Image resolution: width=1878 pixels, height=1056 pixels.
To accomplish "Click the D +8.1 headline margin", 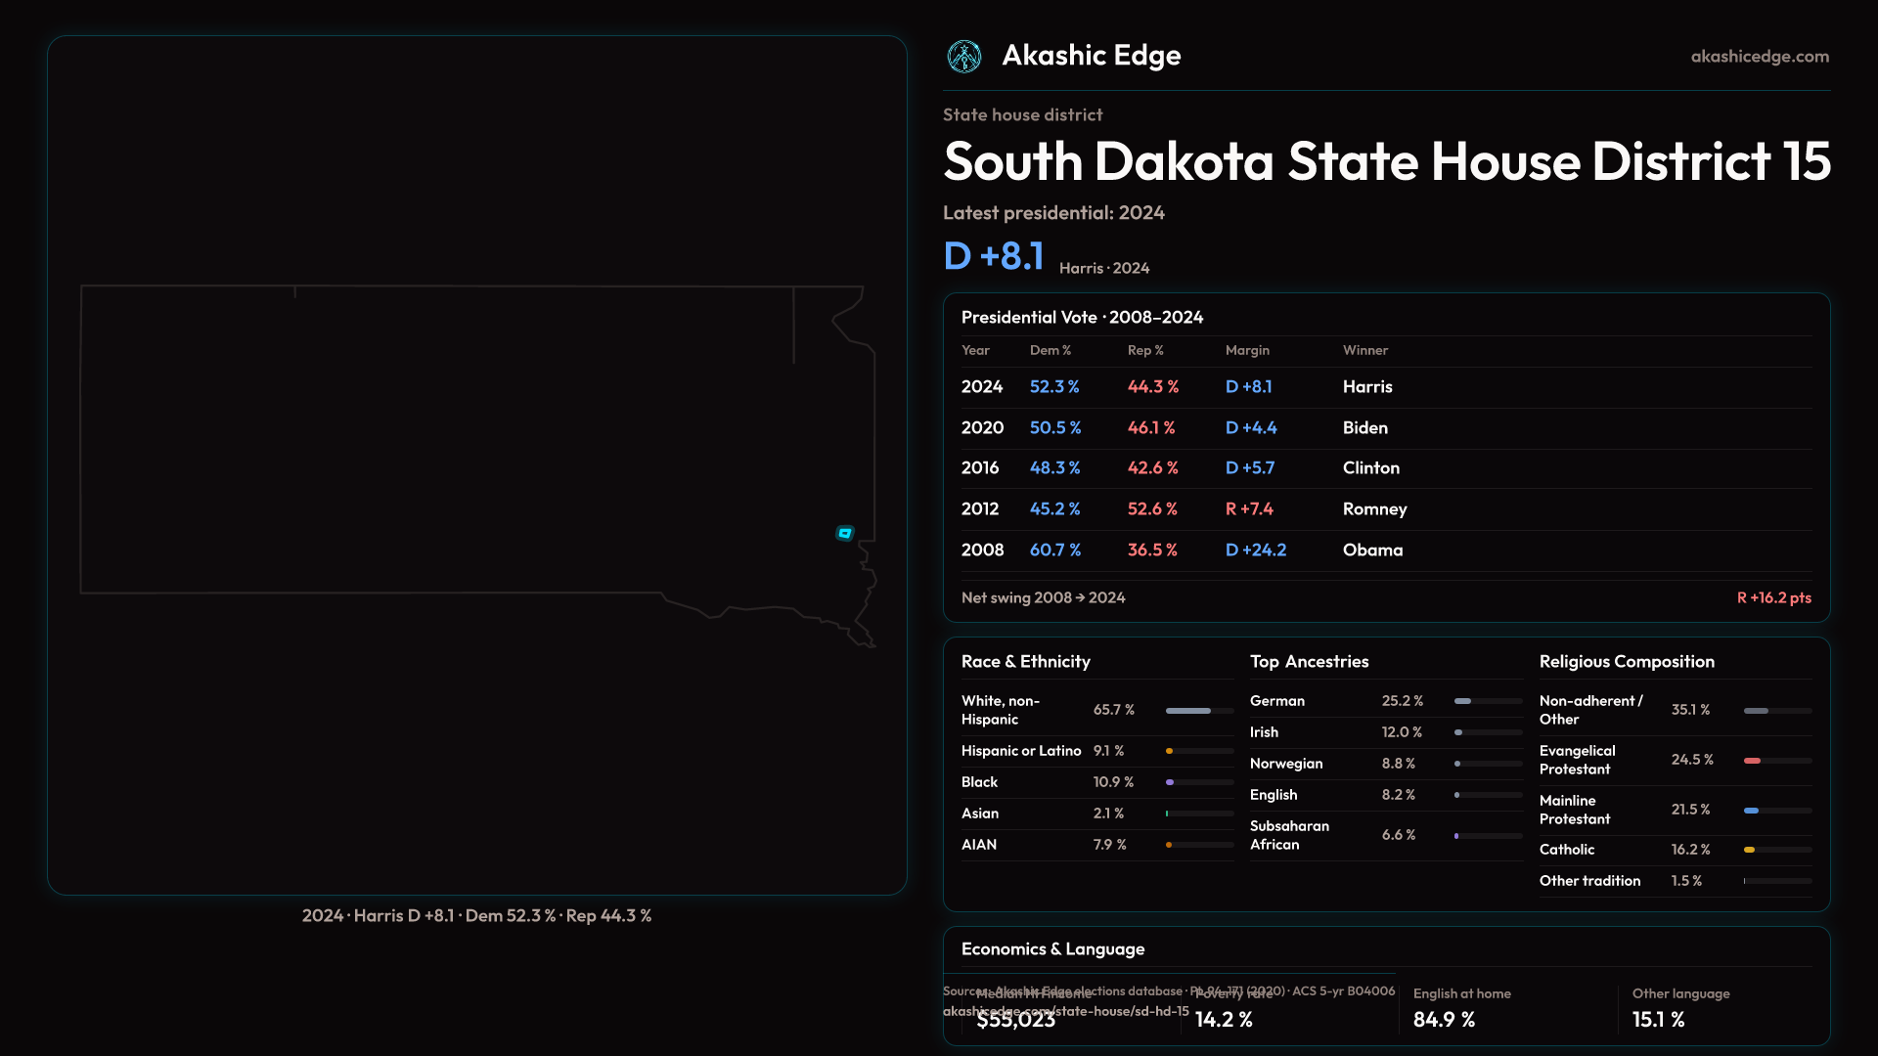I will tap(994, 256).
